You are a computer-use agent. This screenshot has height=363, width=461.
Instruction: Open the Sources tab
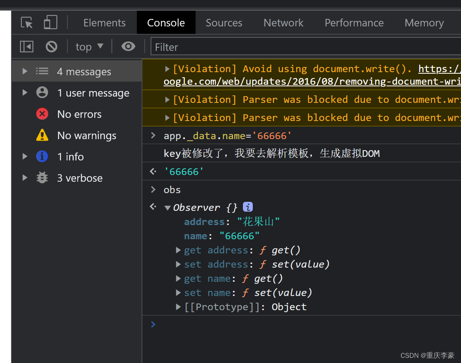pyautogui.click(x=224, y=22)
